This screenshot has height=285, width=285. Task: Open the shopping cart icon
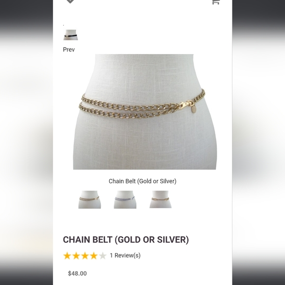pos(216,2)
